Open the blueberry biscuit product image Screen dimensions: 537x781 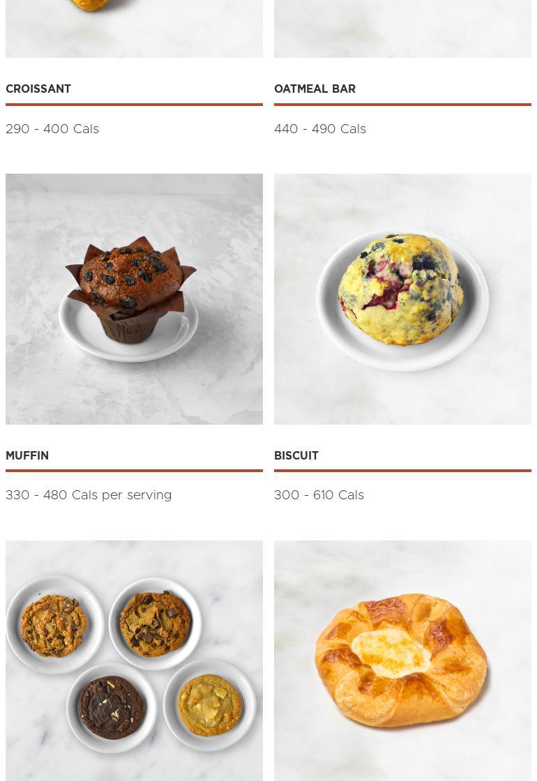point(402,299)
